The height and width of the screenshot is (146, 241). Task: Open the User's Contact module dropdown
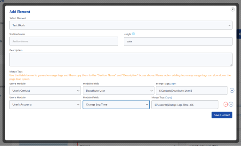point(45,90)
